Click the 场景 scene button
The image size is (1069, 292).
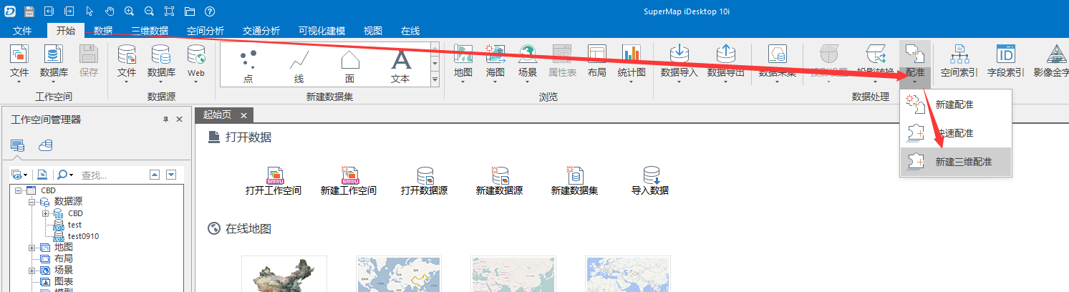pos(528,63)
